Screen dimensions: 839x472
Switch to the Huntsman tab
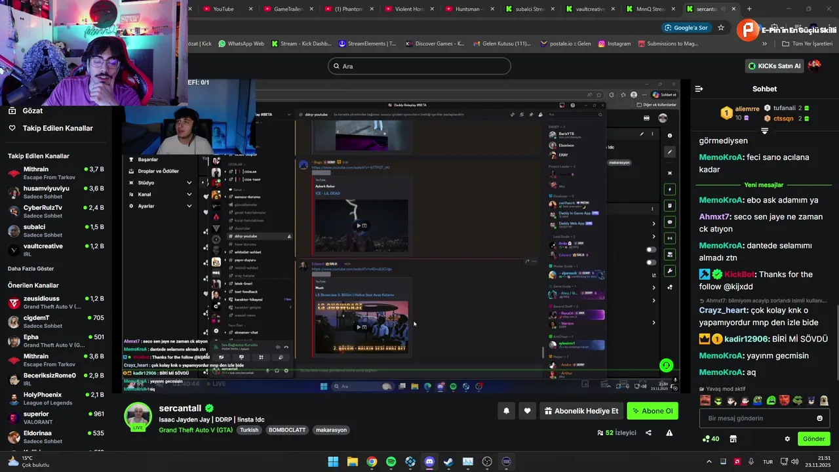[x=469, y=9]
